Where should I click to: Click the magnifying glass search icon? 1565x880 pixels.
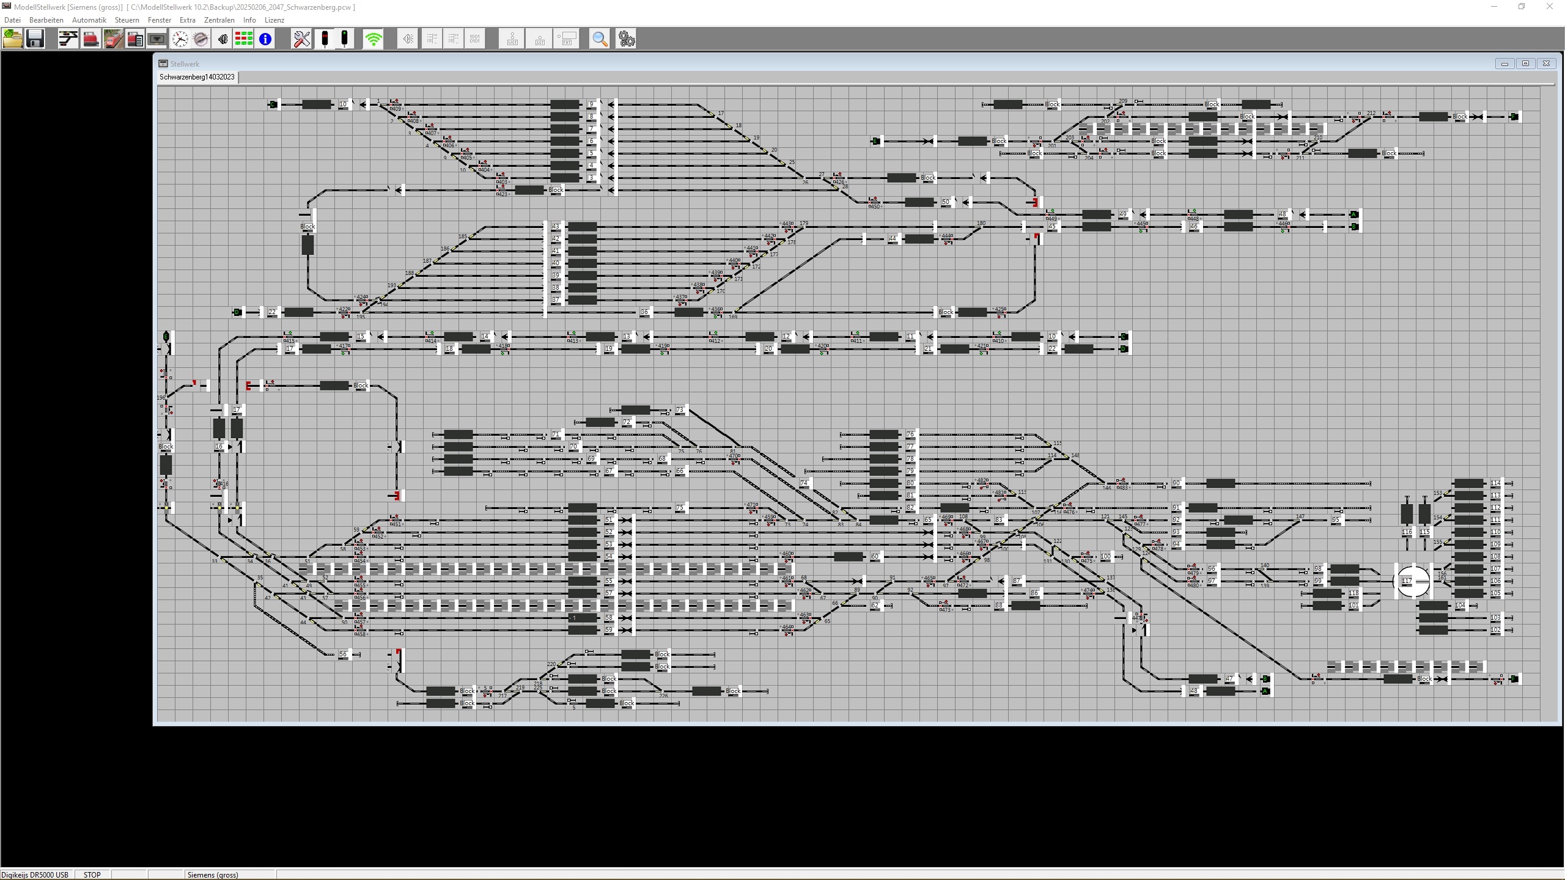tap(600, 38)
